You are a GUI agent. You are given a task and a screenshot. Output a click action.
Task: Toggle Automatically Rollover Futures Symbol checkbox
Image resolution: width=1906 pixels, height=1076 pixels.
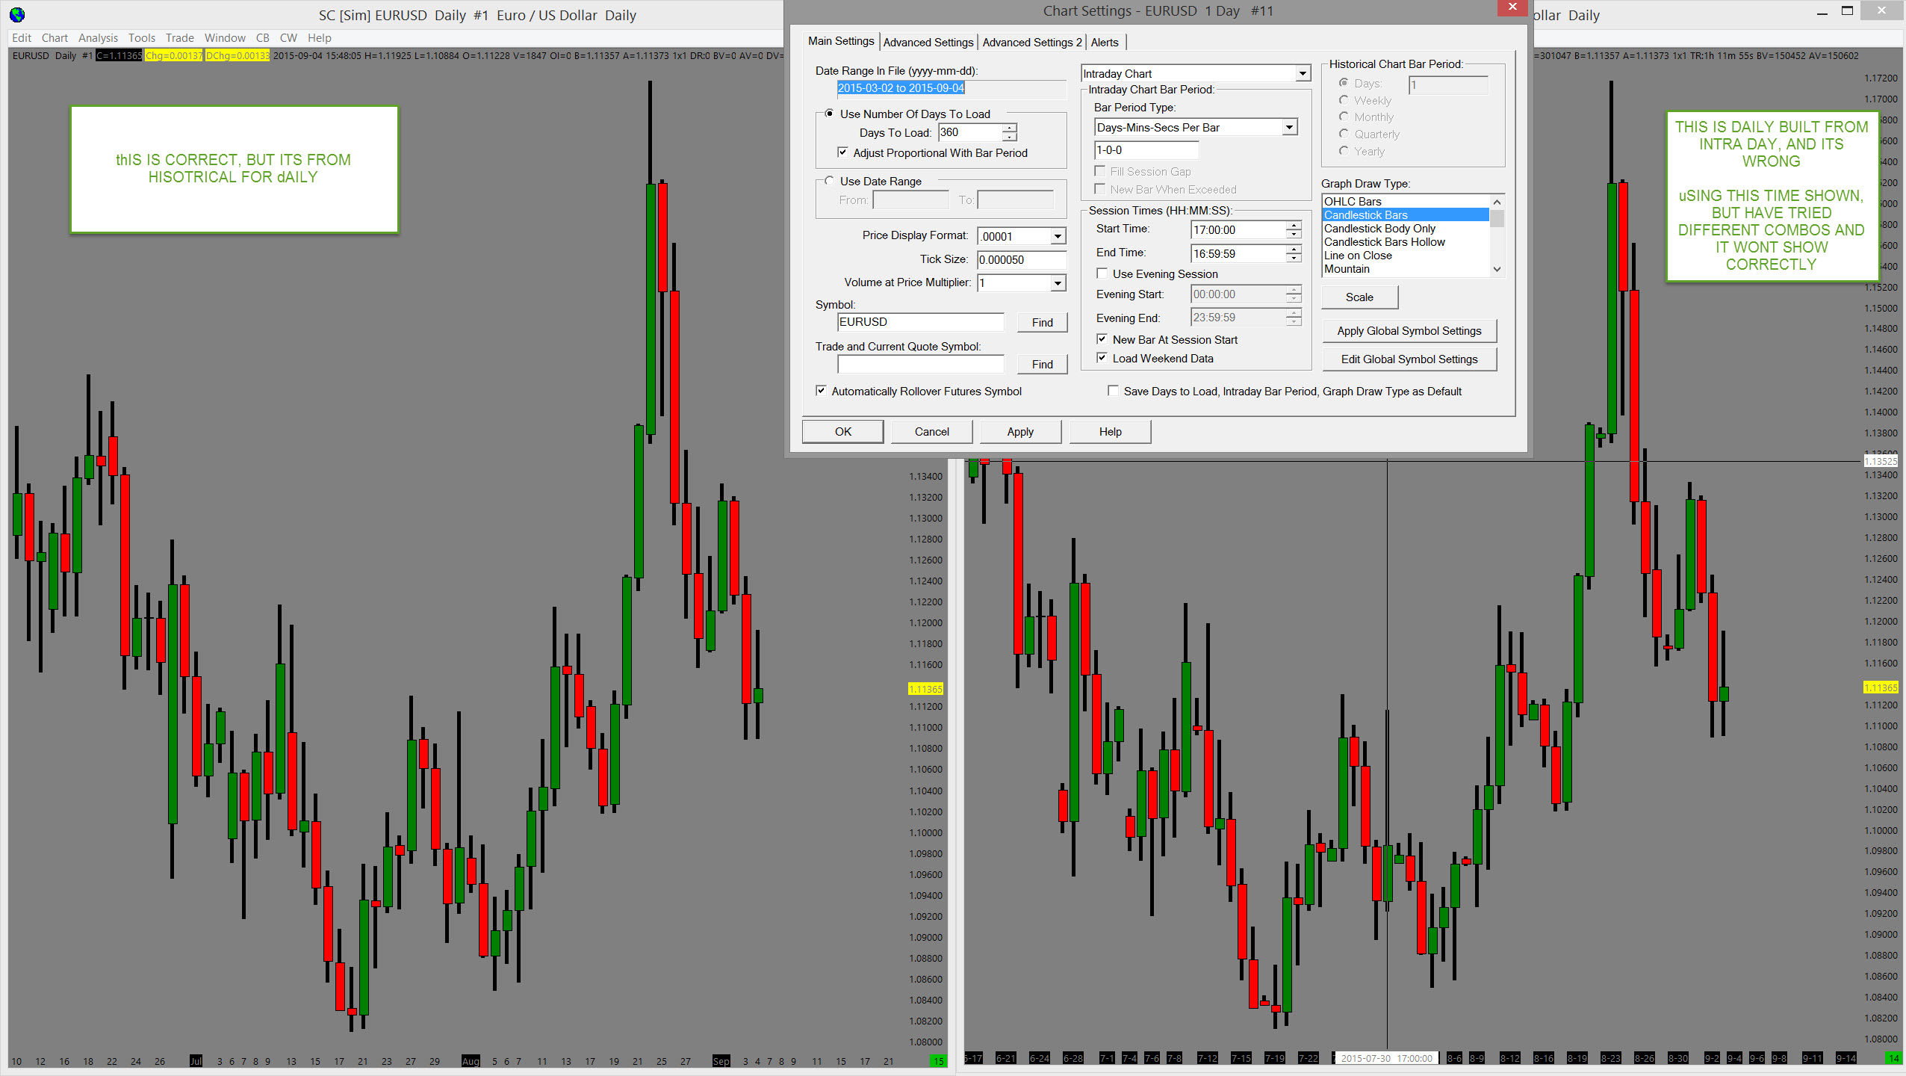point(822,391)
